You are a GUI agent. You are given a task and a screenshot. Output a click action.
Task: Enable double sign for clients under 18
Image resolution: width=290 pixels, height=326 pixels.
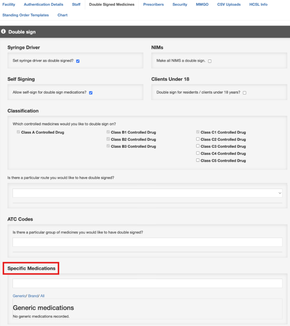coord(244,93)
